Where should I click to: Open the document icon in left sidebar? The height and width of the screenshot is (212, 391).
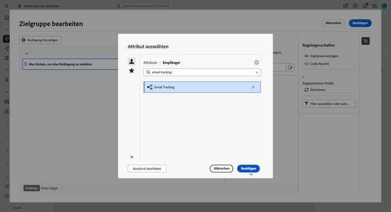(x=7, y=58)
